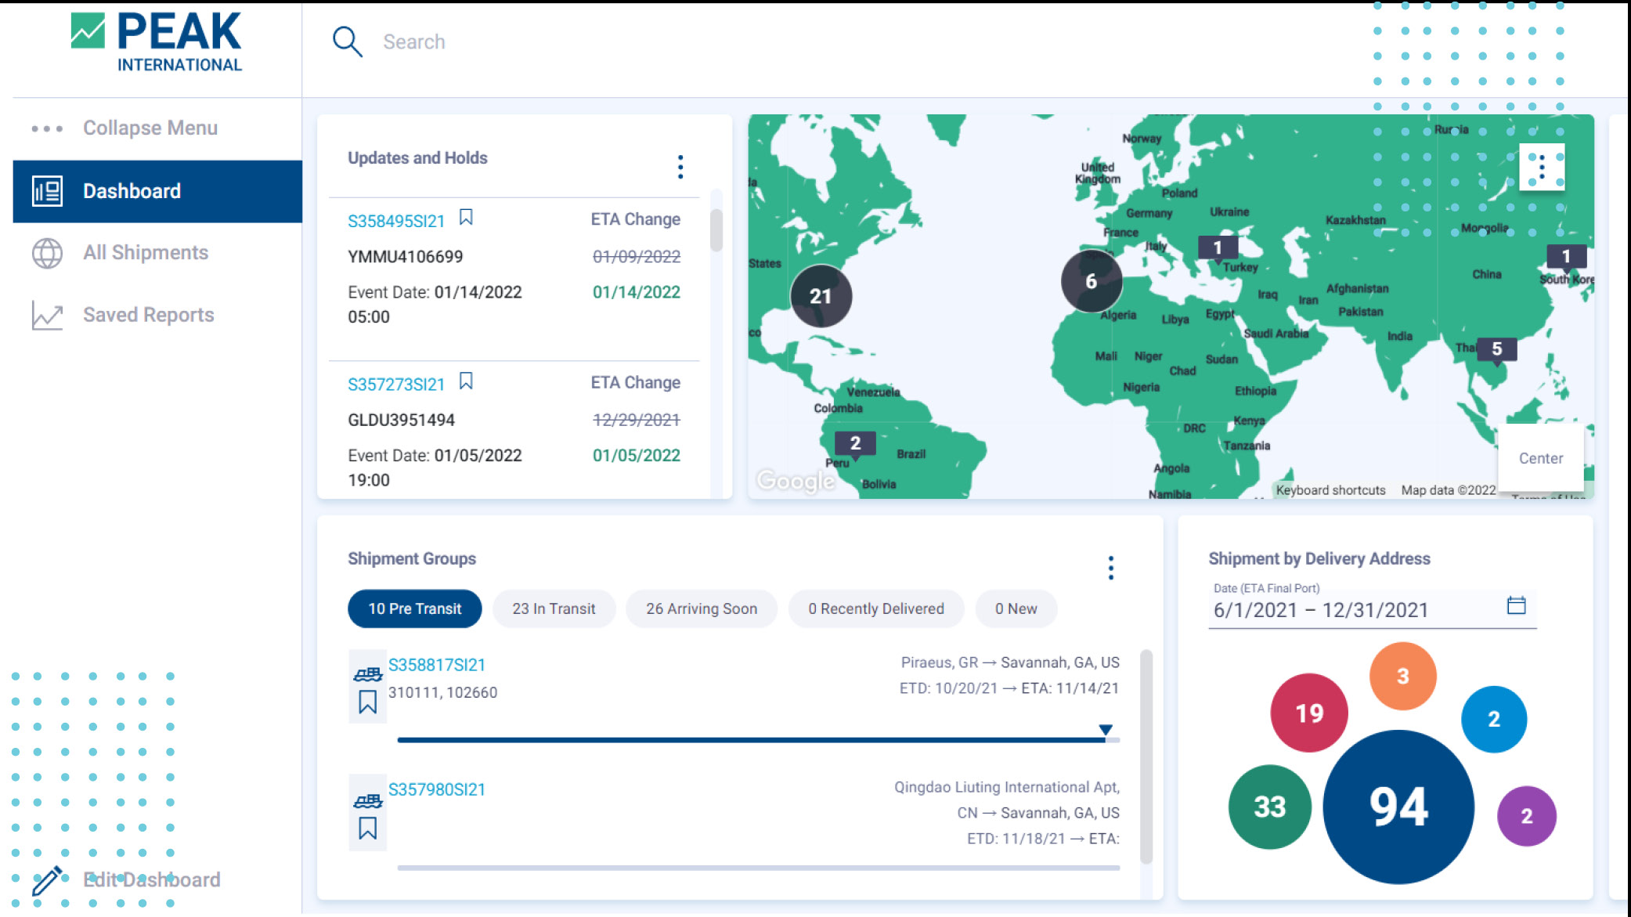
Task: Click the Saved Reports chart icon
Action: coord(47,315)
